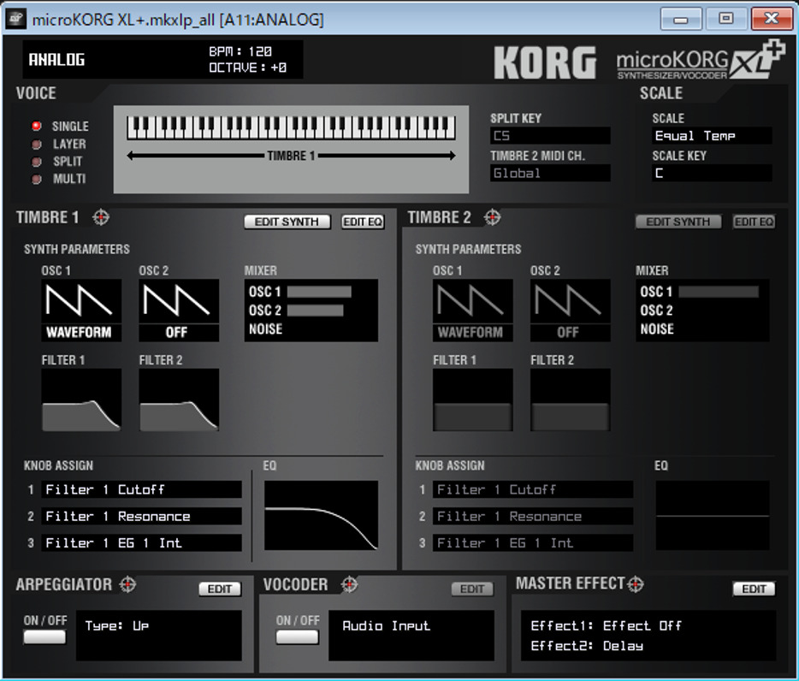
Task: Open Timbre 2 Knob Assign 1 Filter 1 Cutoff
Action: (533, 489)
